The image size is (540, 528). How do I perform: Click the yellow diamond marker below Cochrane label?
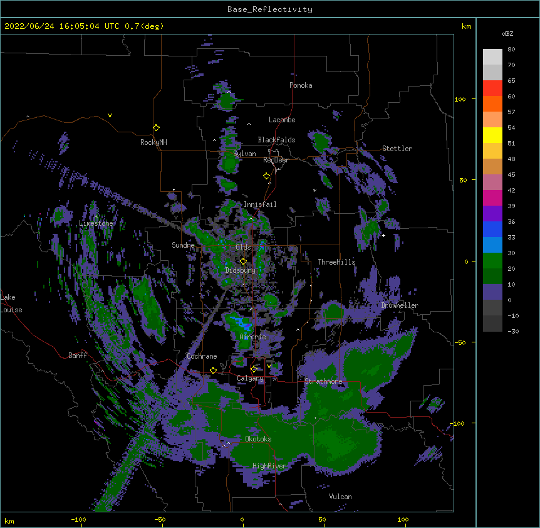pos(213,370)
